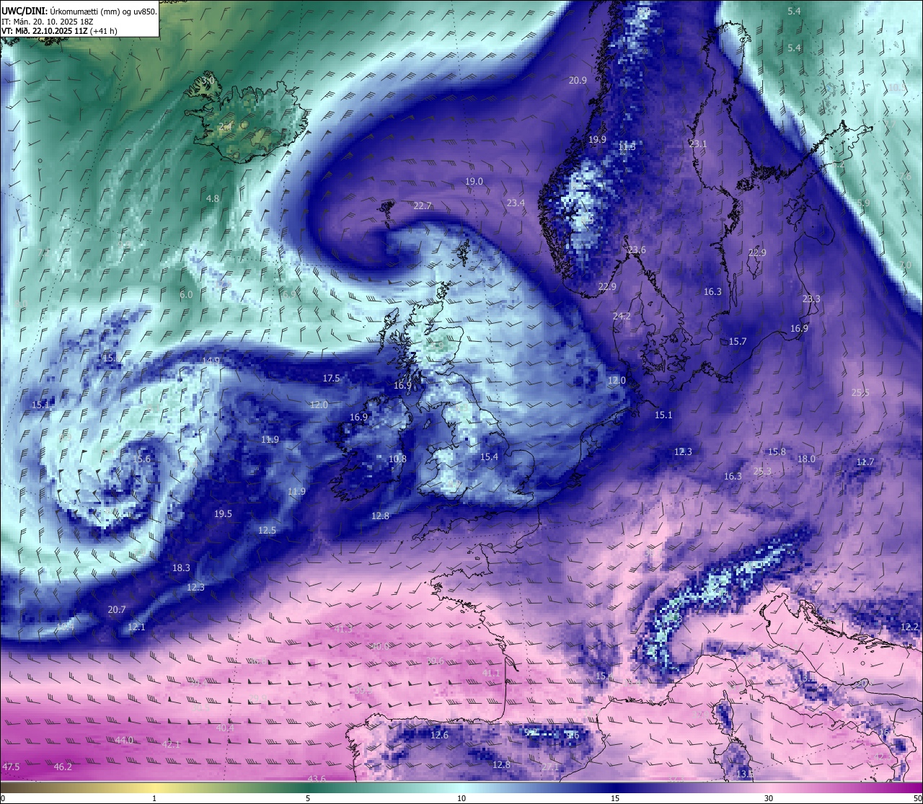The width and height of the screenshot is (923, 804).
Task: Click the 15.6 value by the Atlantic low
Action: 142,459
